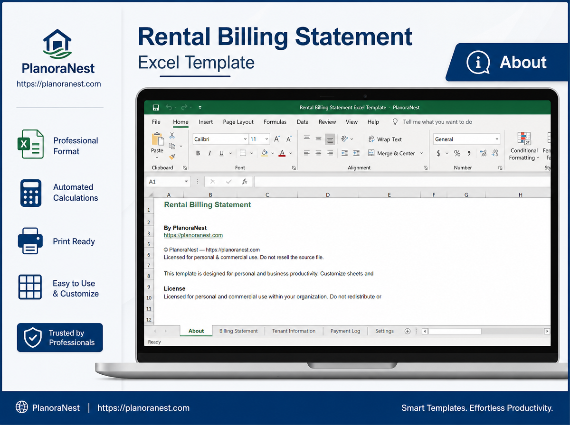Screen dimensions: 570x425
Task: Toggle Bold formatting
Action: pyautogui.click(x=198, y=153)
